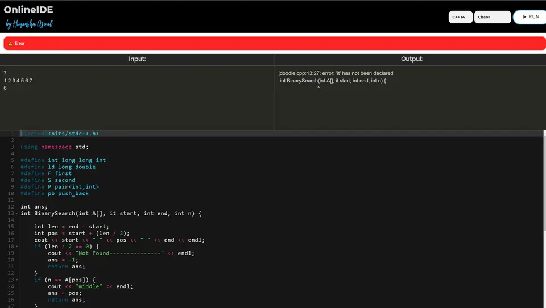Click '#define P pair<int,int>' line
The width and height of the screenshot is (546, 308).
(x=60, y=187)
